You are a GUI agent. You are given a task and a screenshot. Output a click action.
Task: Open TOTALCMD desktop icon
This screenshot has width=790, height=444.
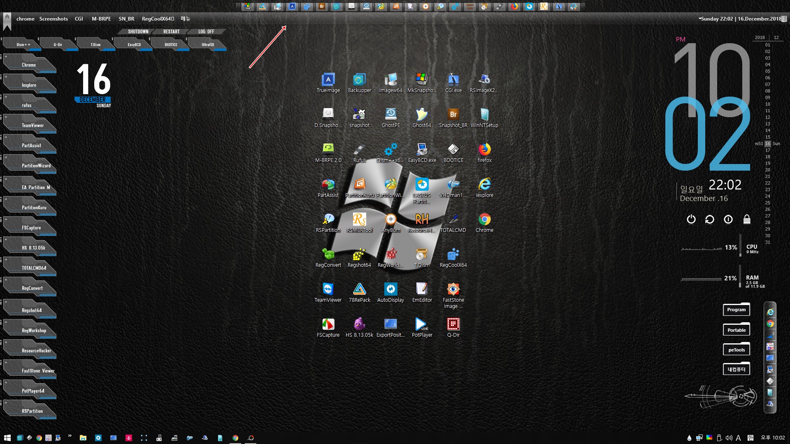pos(453,222)
